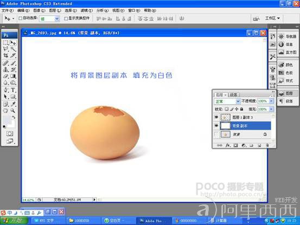Image resolution: width=300 pixels, height=225 pixels.
Task: Click the foreground color swatch
Action: click(7, 120)
